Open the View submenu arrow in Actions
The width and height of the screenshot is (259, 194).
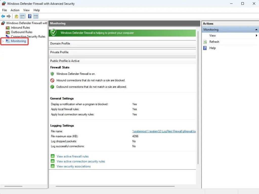pos(256,35)
